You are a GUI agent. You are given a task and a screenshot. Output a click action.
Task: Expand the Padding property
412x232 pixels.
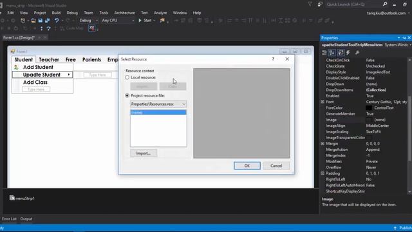323,173
